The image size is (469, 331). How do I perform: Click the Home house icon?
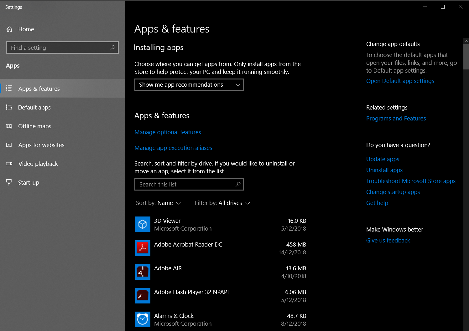(9, 29)
